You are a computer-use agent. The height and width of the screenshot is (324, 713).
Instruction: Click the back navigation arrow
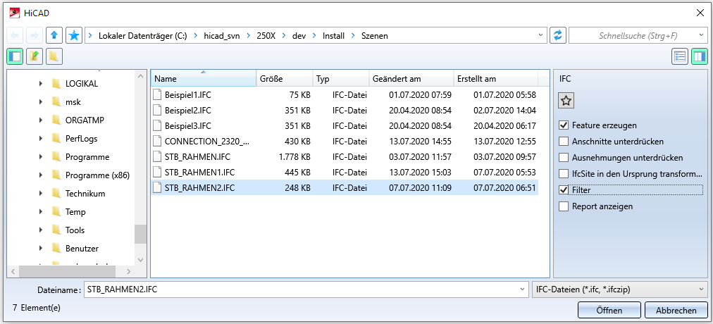[x=15, y=35]
